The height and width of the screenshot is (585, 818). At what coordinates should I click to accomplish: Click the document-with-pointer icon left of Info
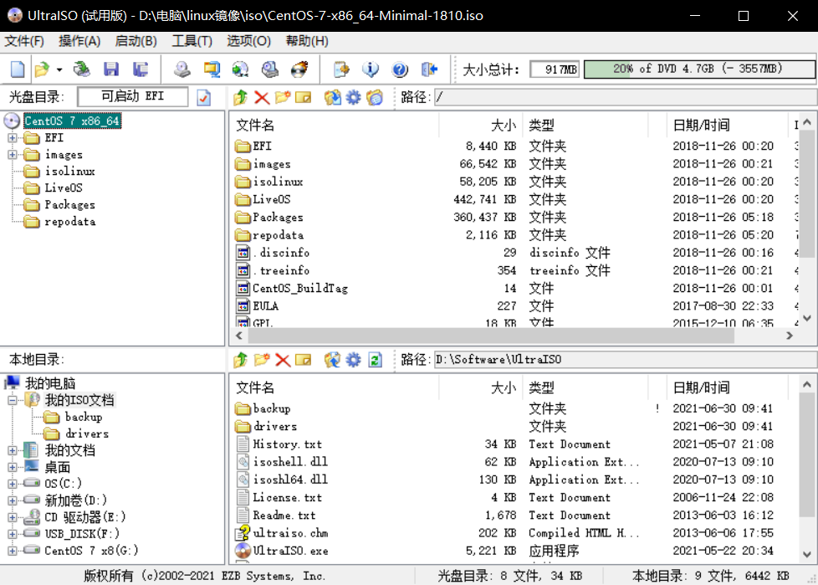pyautogui.click(x=341, y=69)
